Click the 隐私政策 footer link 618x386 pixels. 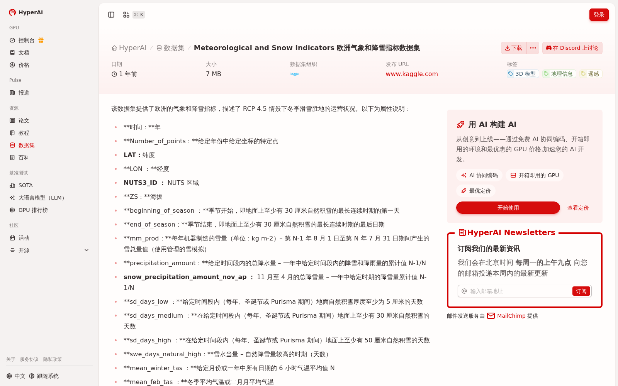pyautogui.click(x=53, y=359)
